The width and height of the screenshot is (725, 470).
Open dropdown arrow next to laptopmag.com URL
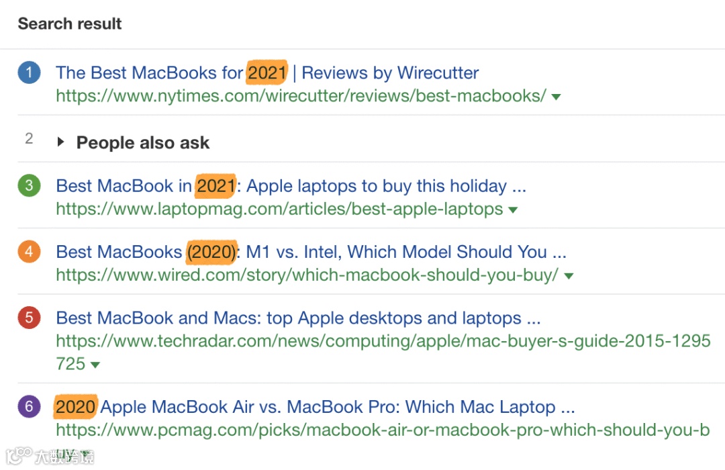coord(513,210)
